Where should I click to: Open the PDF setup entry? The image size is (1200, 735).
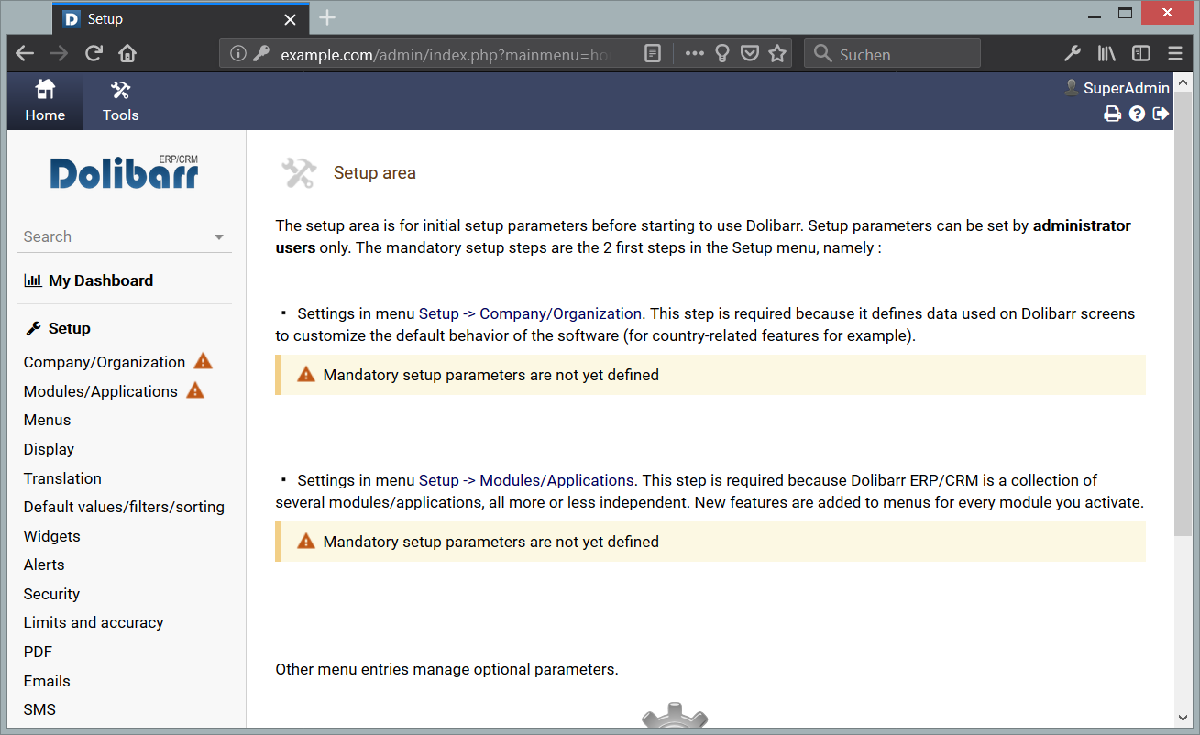pyautogui.click(x=38, y=652)
